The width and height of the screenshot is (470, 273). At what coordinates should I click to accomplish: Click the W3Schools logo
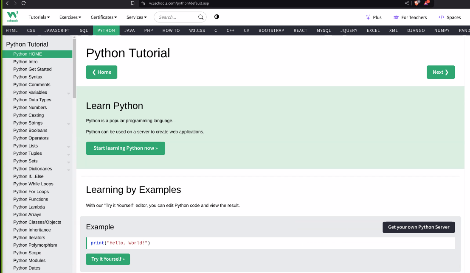click(x=13, y=17)
